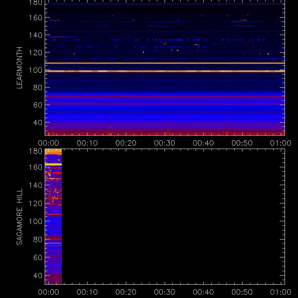Select the 100 tick label on Sagamore Hill plot
298x298 pixels.
pyautogui.click(x=35, y=221)
